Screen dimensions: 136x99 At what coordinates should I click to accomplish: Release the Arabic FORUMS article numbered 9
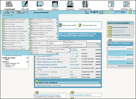coord(129,63)
